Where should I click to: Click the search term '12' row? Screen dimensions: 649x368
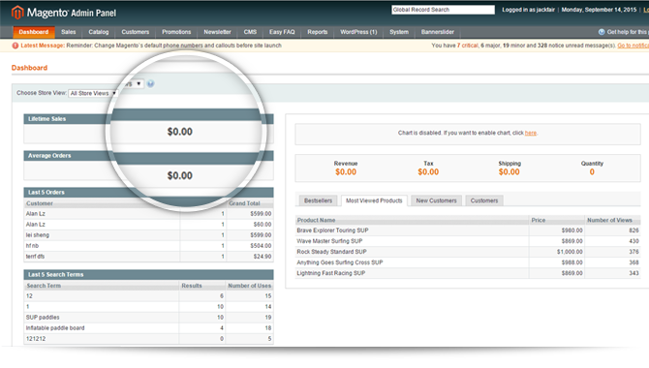(148, 296)
